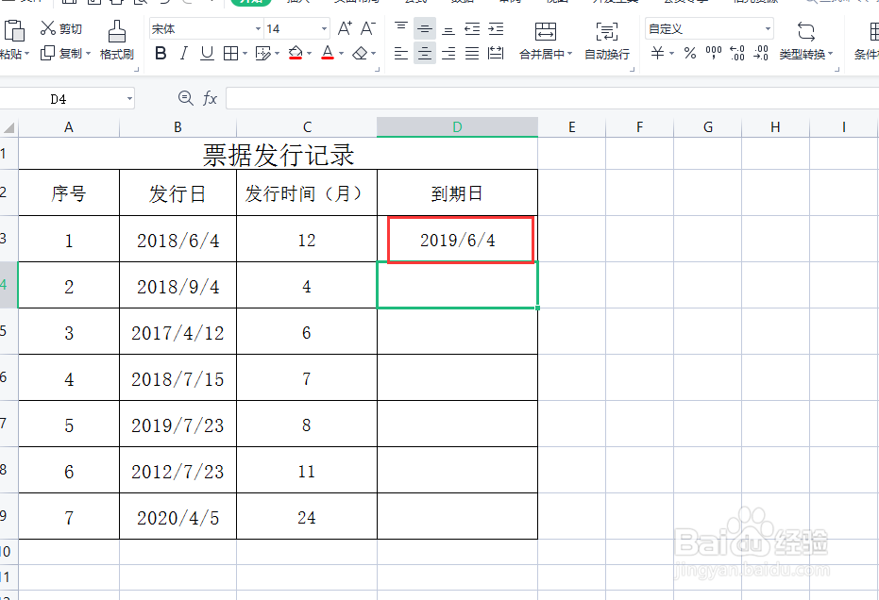Click the Cut (剪切) scissors button
The width and height of the screenshot is (879, 600).
click(x=61, y=28)
